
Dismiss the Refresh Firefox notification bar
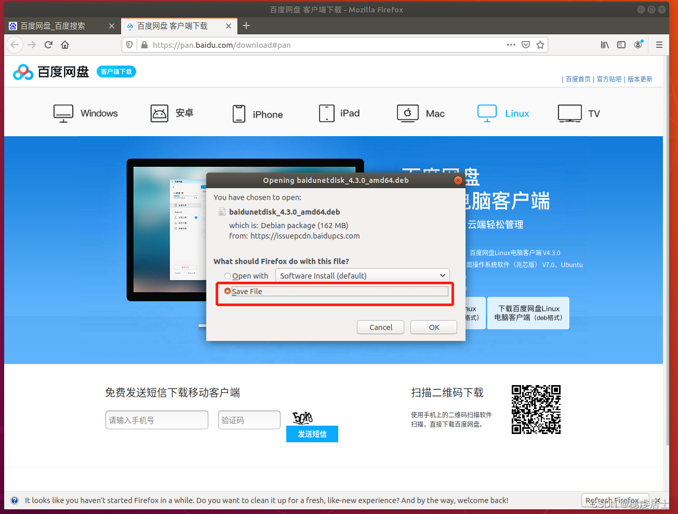tap(658, 500)
